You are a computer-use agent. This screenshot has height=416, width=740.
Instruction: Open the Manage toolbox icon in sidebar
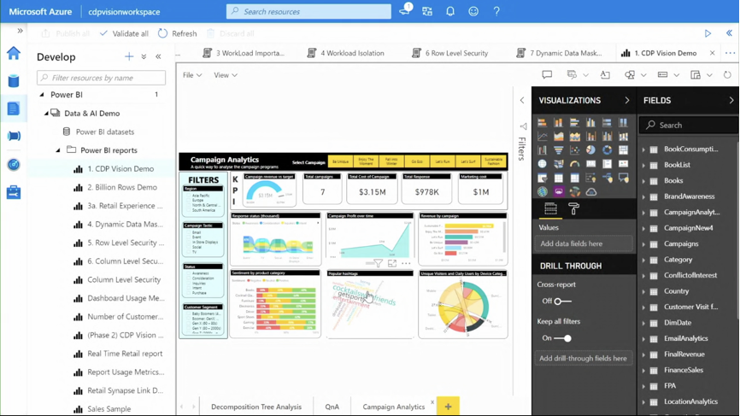[13, 192]
